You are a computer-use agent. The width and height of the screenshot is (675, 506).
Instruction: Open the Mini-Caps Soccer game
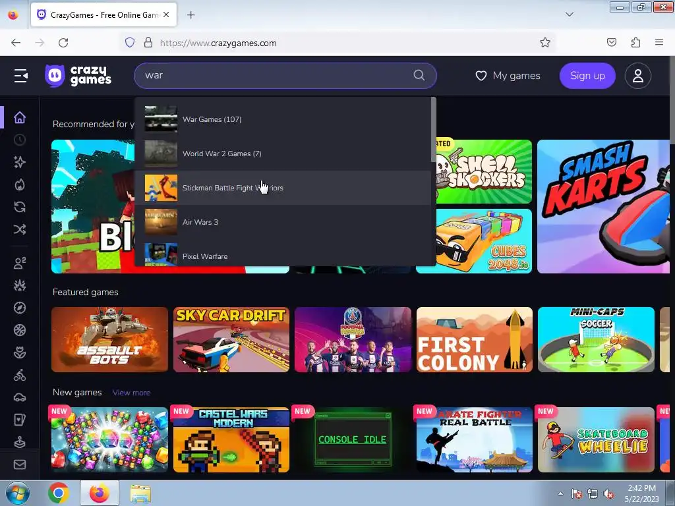[x=596, y=339]
